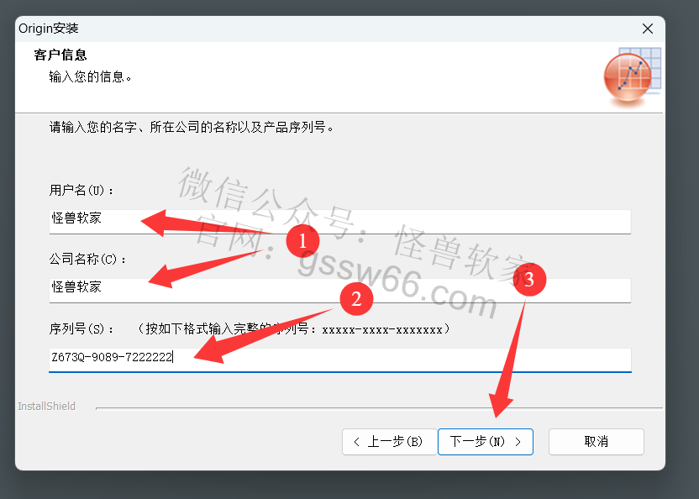Click the 公司名称 input field
This screenshot has height=499, width=699.
(340, 291)
